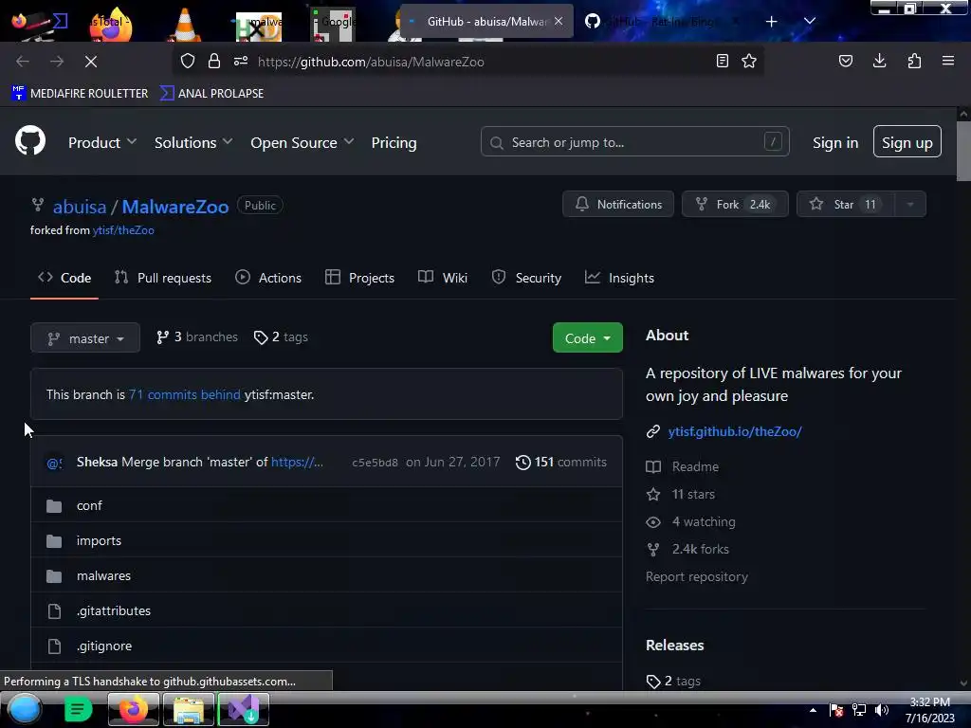
Task: Click the padlock site info icon
Action: pos(214,62)
